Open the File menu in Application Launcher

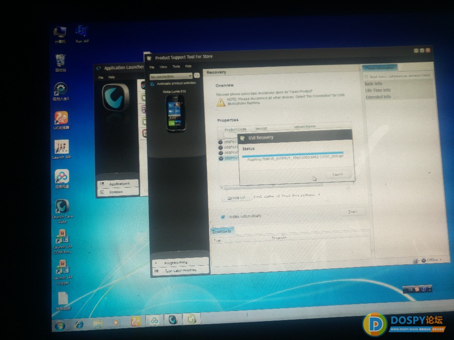tap(101, 78)
